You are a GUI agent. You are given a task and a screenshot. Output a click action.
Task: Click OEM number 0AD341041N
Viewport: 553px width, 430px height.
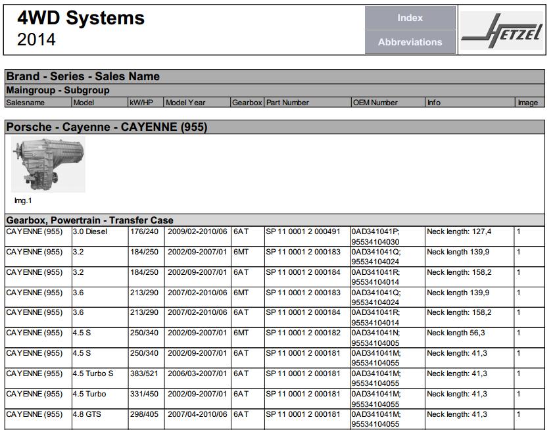point(375,333)
